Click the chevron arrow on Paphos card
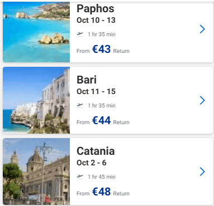 [x=202, y=29]
